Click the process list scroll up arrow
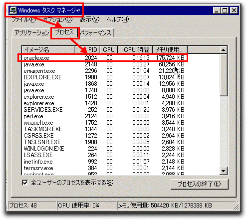247x220 pixels. click(x=223, y=50)
